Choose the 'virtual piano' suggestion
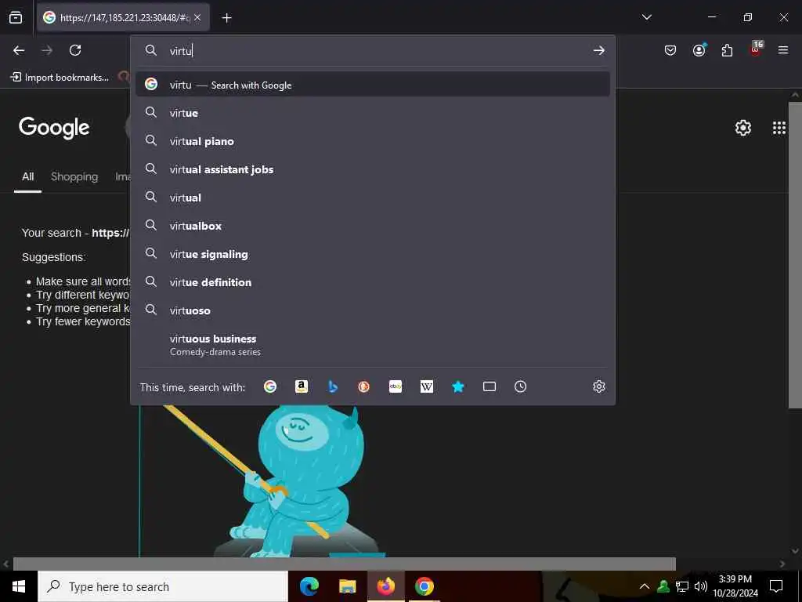This screenshot has height=602, width=802. [373, 141]
